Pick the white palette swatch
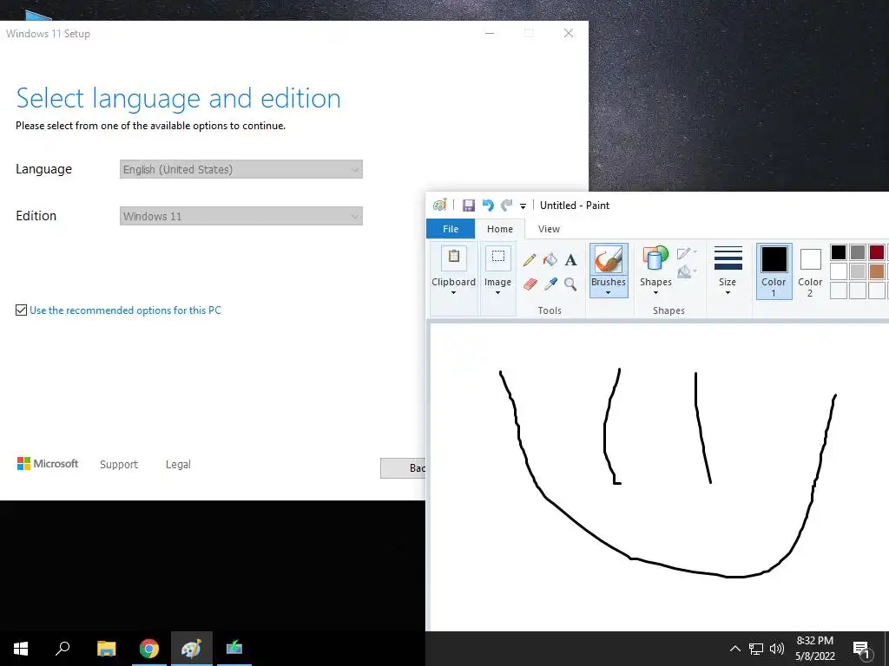 [839, 271]
